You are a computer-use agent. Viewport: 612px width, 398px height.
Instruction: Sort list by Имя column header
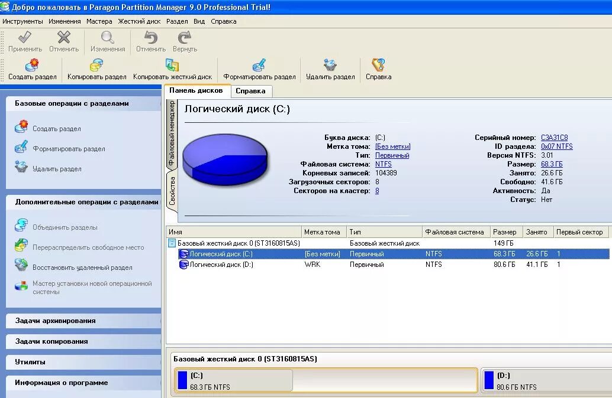point(234,232)
